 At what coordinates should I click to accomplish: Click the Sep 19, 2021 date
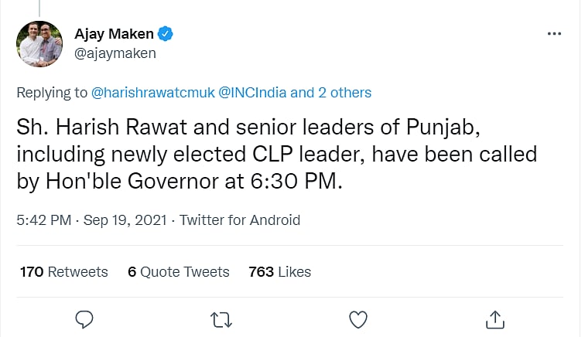(123, 220)
